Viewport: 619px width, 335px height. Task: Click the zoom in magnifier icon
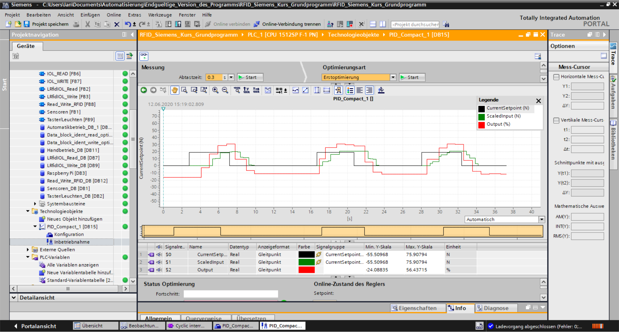(215, 90)
